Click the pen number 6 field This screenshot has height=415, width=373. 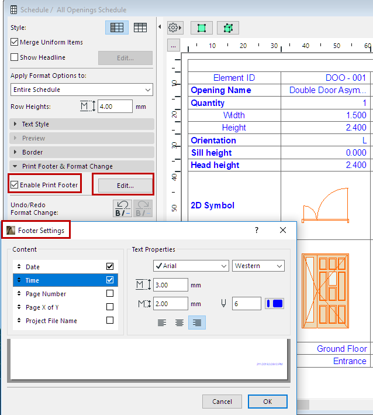[246, 304]
